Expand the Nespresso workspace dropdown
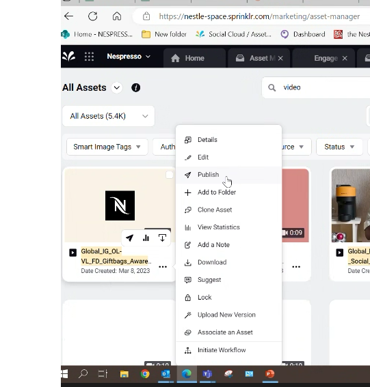 [129, 56]
